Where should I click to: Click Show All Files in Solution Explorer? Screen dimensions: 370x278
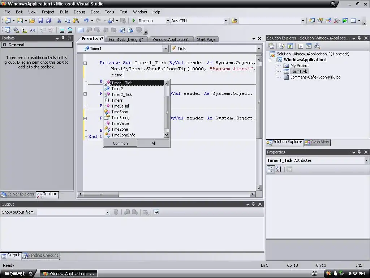281,46
